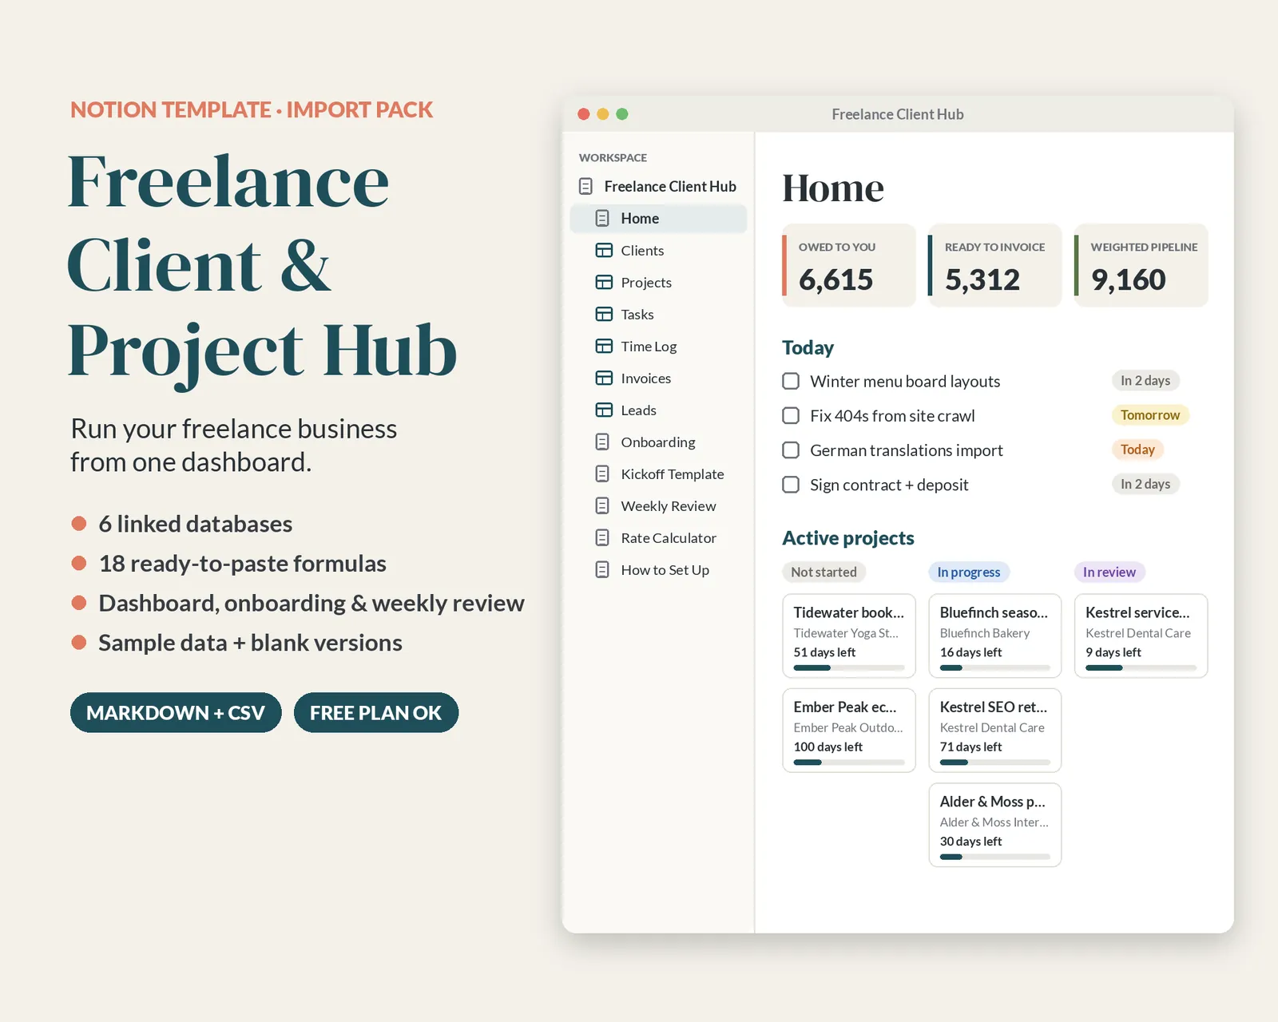
Task: Click the database icon next to Time Log
Action: pos(604,346)
